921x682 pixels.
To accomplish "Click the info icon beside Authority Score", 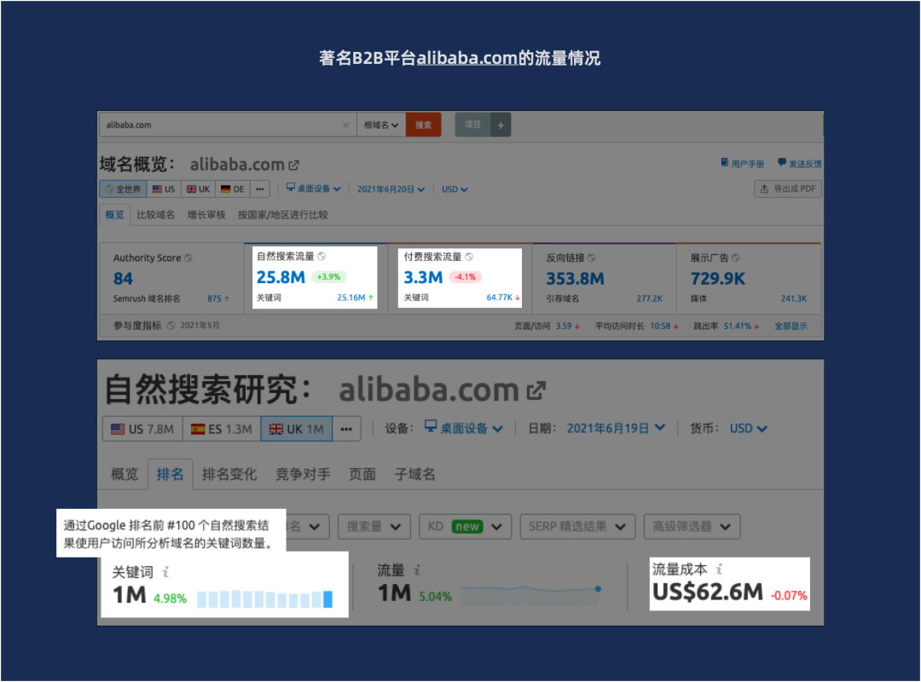I will pos(188,257).
